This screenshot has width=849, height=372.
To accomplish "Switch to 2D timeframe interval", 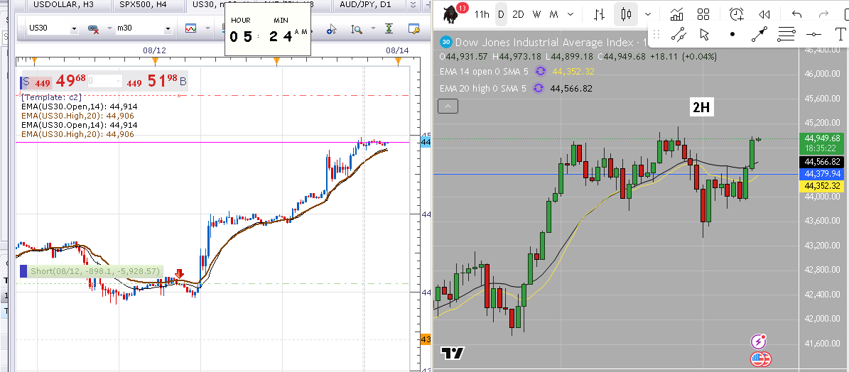I will click(x=519, y=14).
